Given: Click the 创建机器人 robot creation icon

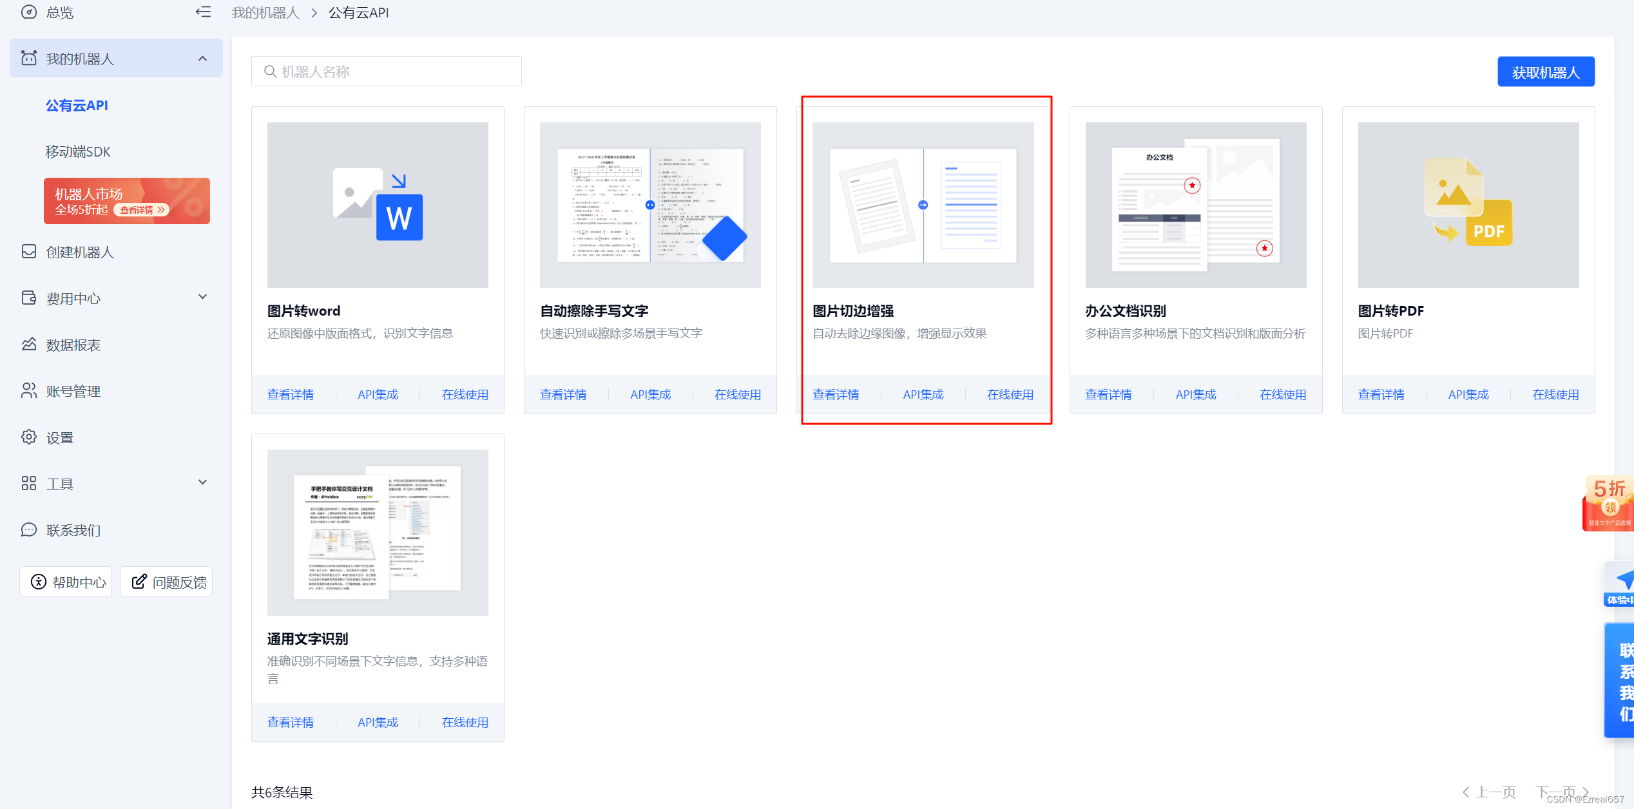Looking at the screenshot, I should pos(28,252).
